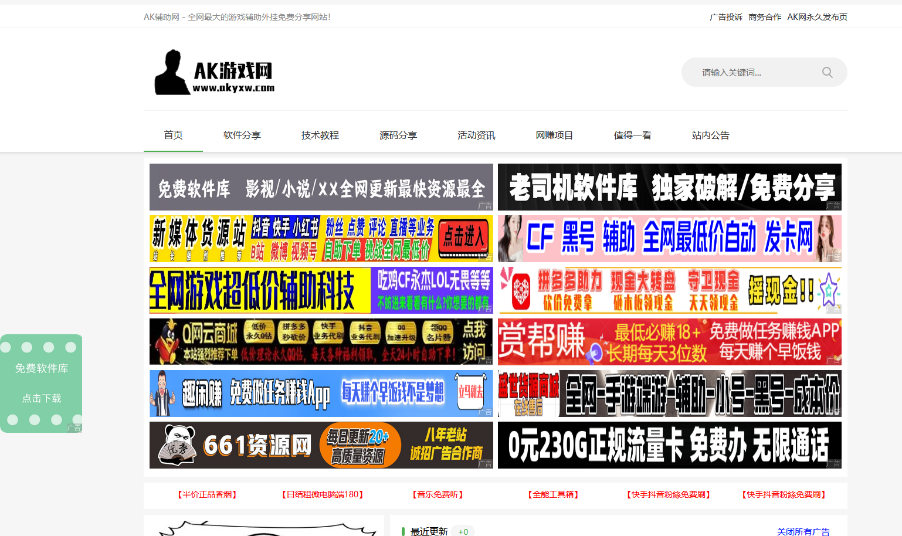The image size is (902, 536).
Task: Open the AK游戏网 site logo
Action: click(x=214, y=72)
